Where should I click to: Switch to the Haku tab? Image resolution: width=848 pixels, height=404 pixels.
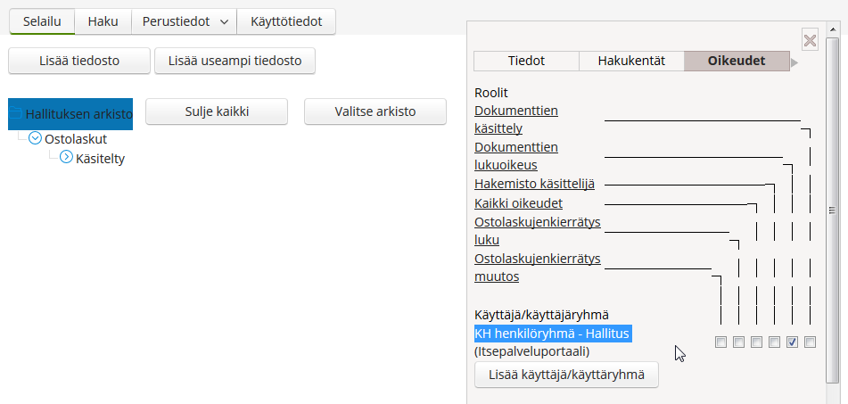pyautogui.click(x=103, y=21)
